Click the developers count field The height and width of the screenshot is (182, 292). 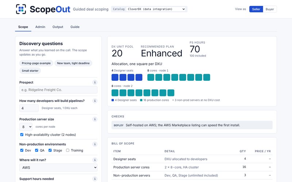[29, 108]
